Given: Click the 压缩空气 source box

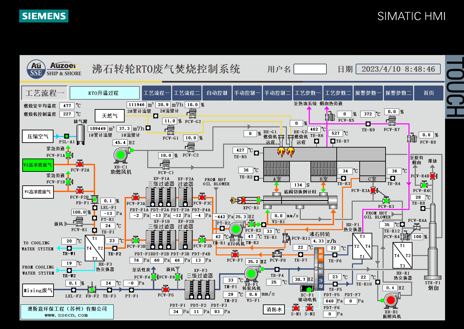Looking at the screenshot, I should (x=38, y=136).
